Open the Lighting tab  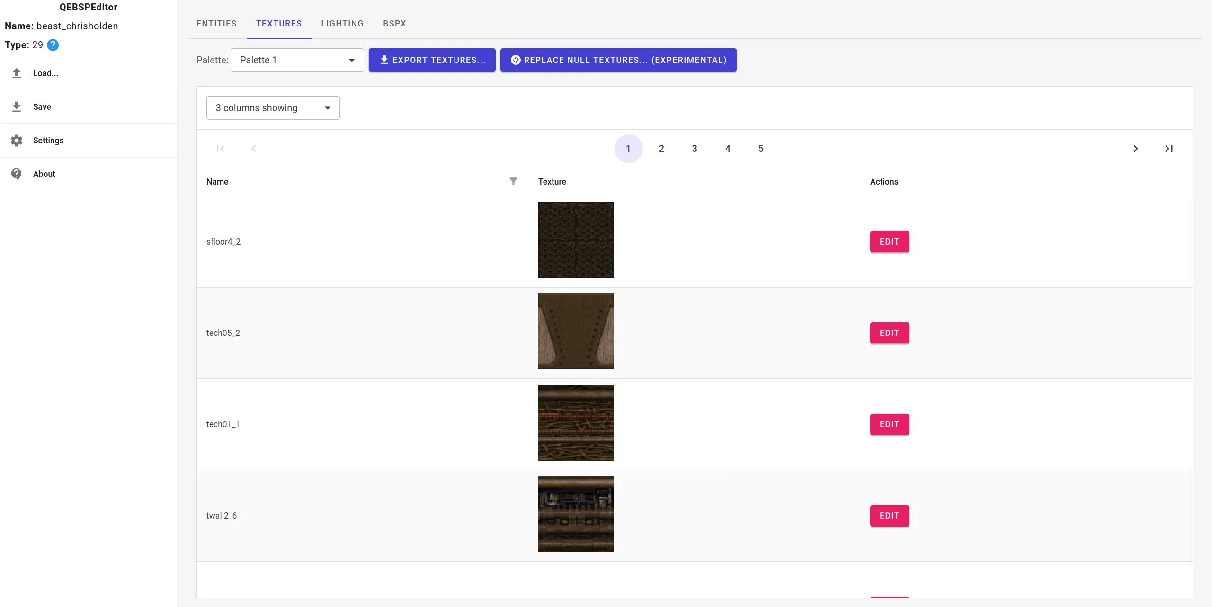pos(342,24)
